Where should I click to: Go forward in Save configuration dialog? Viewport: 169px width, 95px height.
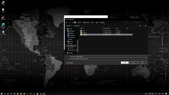[69, 22]
